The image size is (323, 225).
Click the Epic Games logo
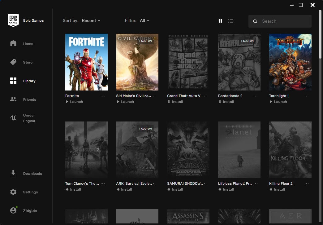tap(13, 20)
